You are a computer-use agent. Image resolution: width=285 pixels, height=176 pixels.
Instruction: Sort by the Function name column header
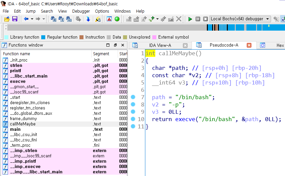[47, 54]
